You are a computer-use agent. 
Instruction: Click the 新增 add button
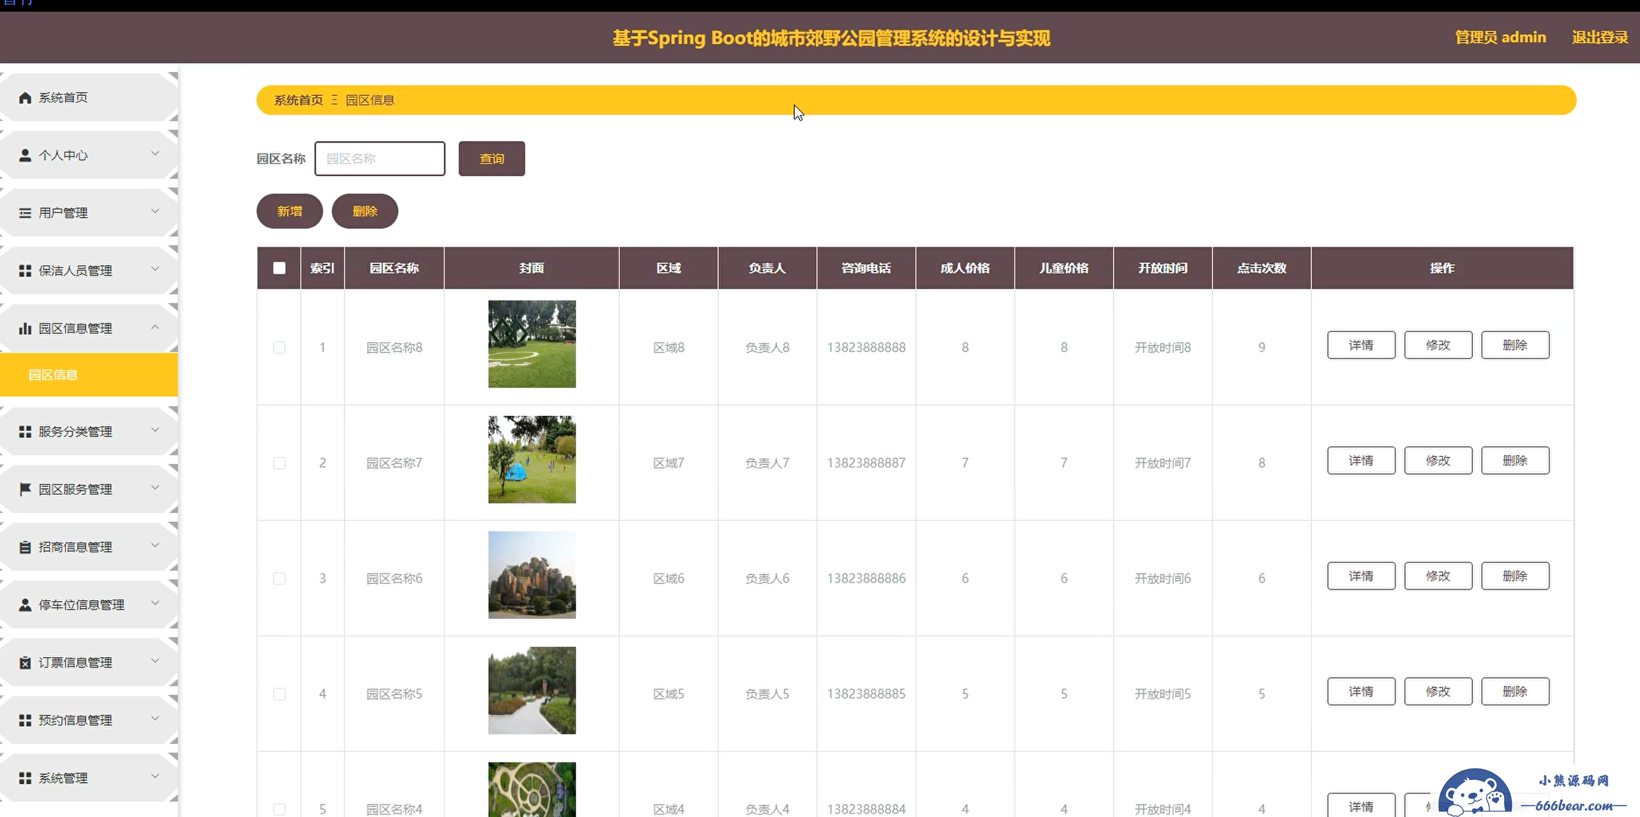pyautogui.click(x=290, y=211)
